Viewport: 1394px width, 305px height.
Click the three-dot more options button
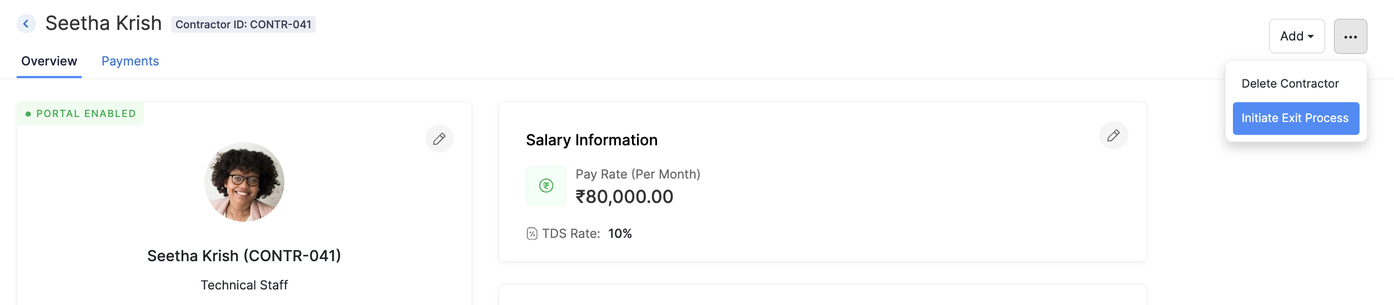pyautogui.click(x=1350, y=37)
